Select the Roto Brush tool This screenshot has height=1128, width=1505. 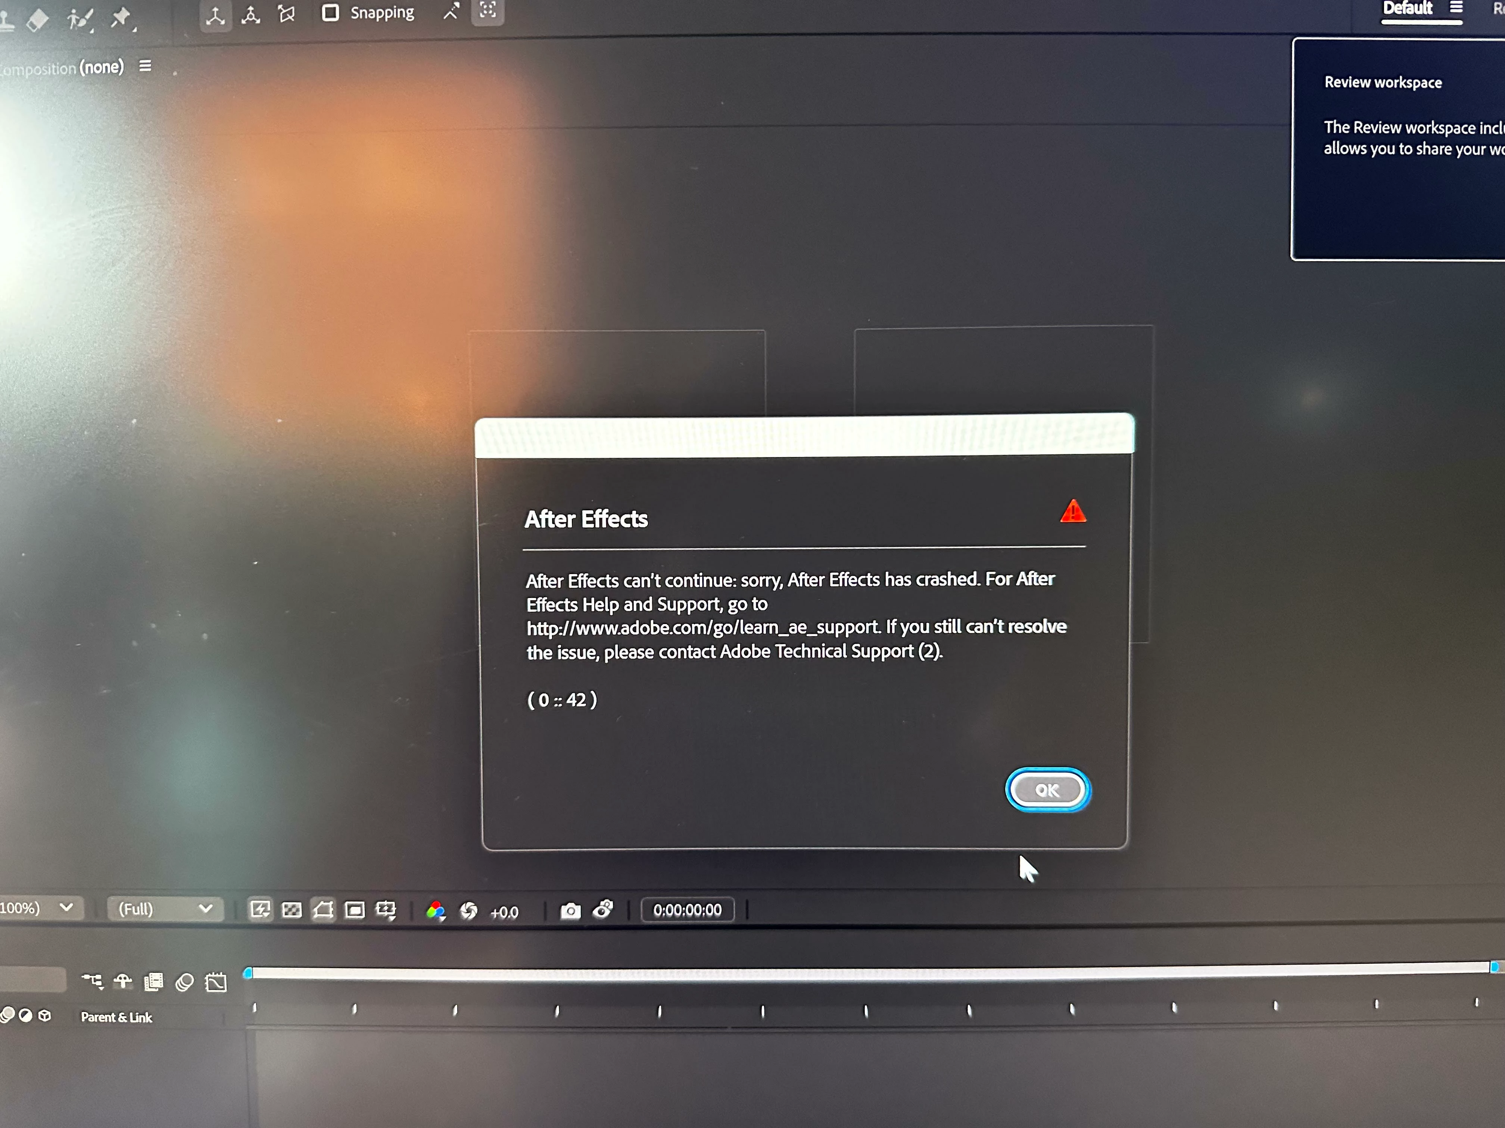80,19
